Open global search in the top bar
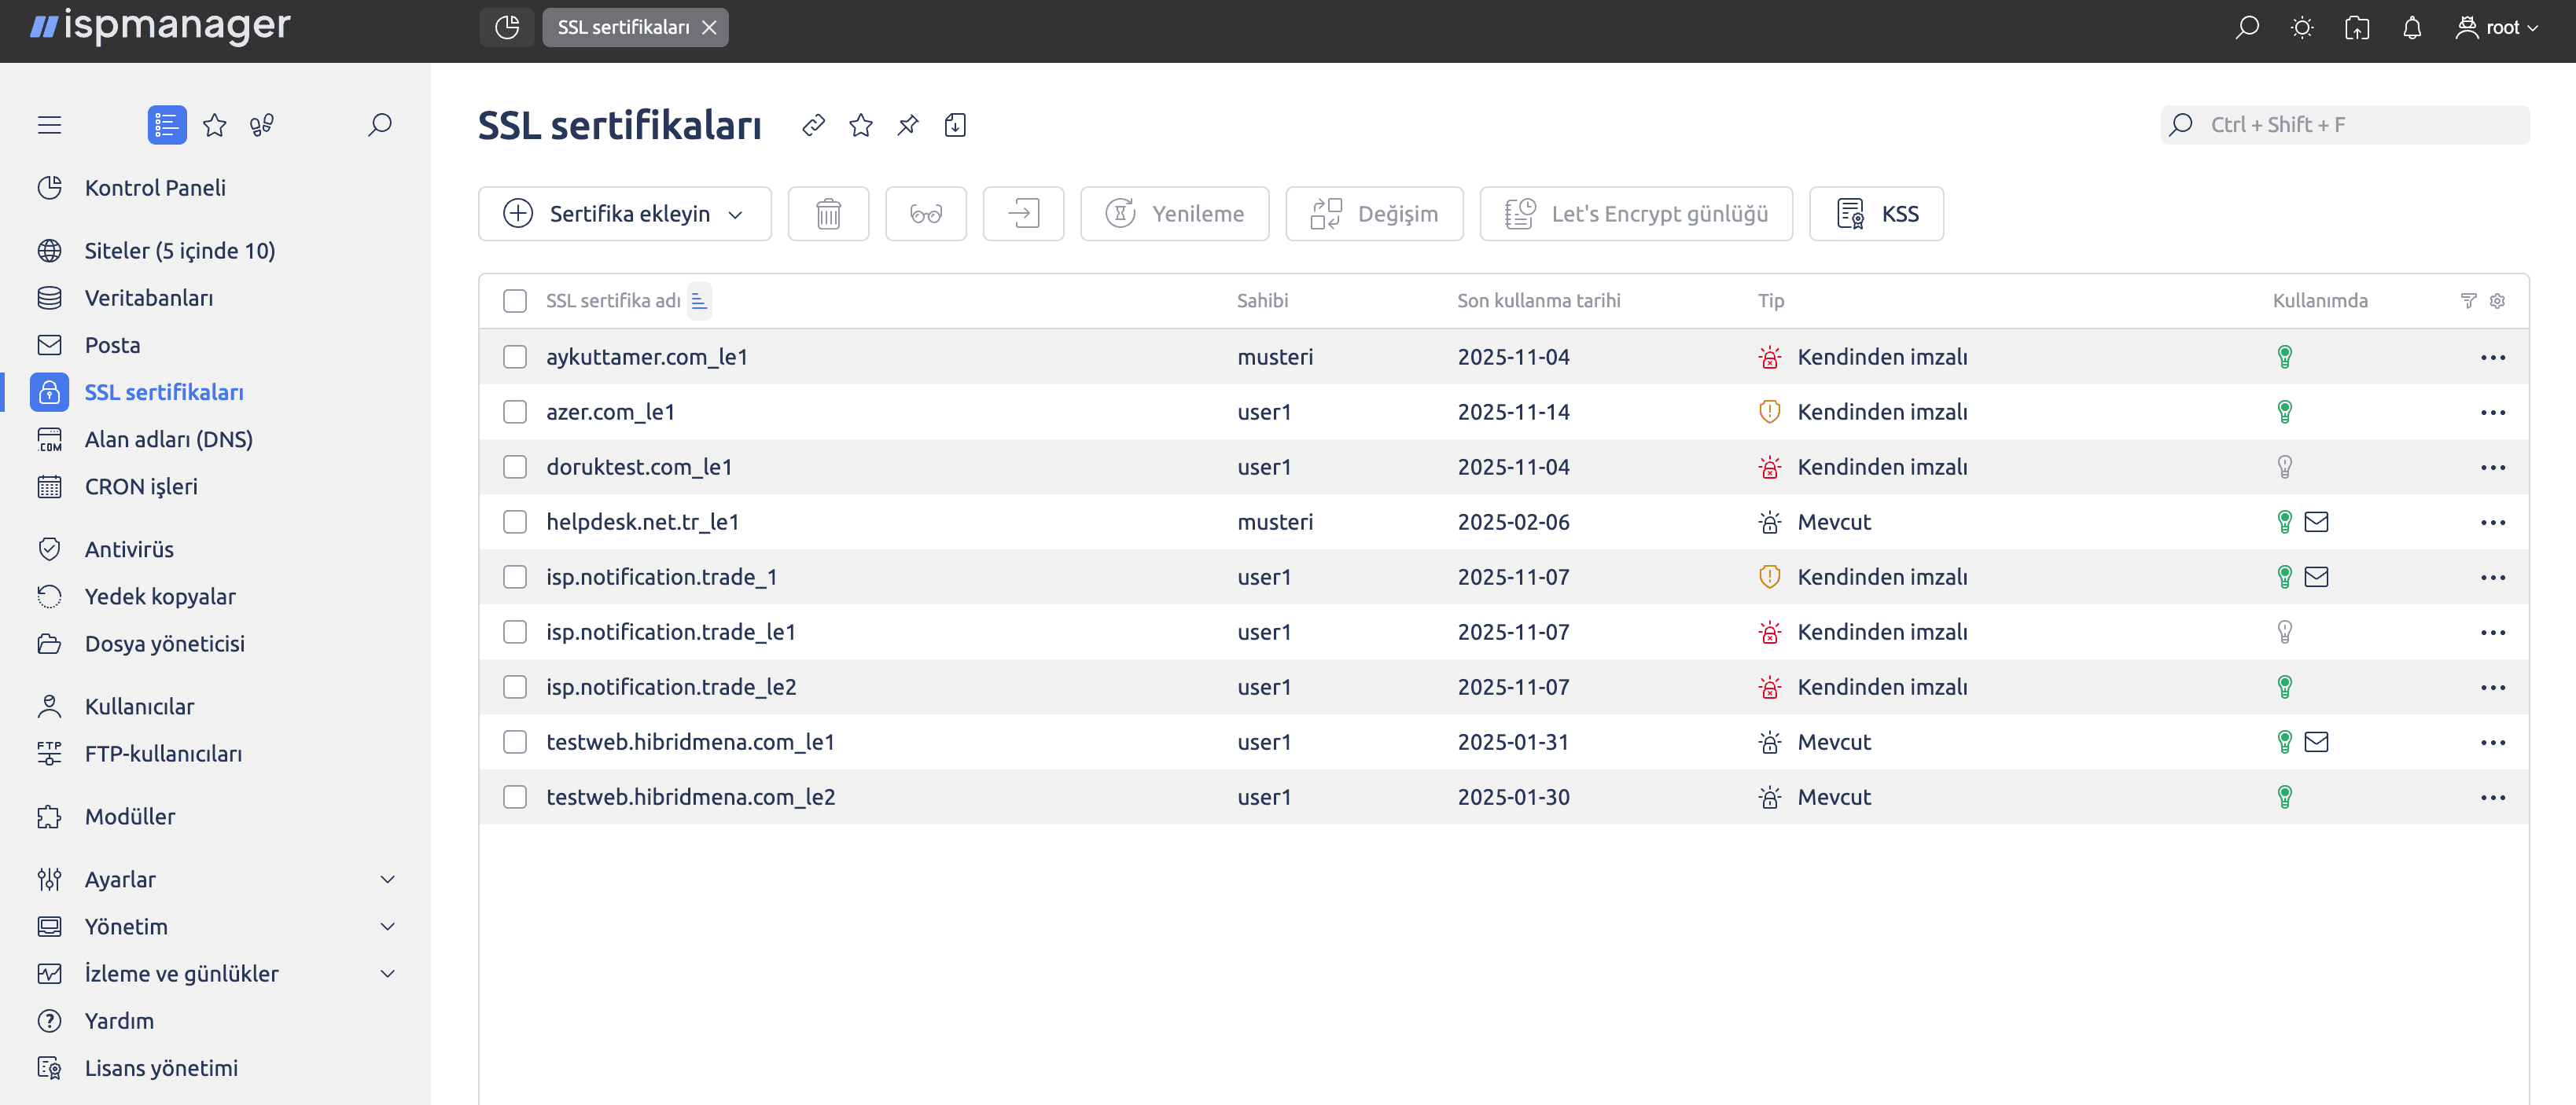2576x1105 pixels. point(2246,27)
